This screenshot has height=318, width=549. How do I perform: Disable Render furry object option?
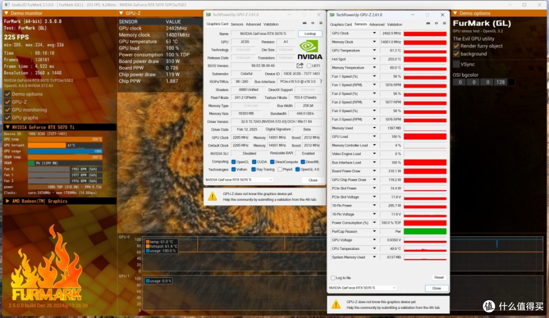pos(456,46)
